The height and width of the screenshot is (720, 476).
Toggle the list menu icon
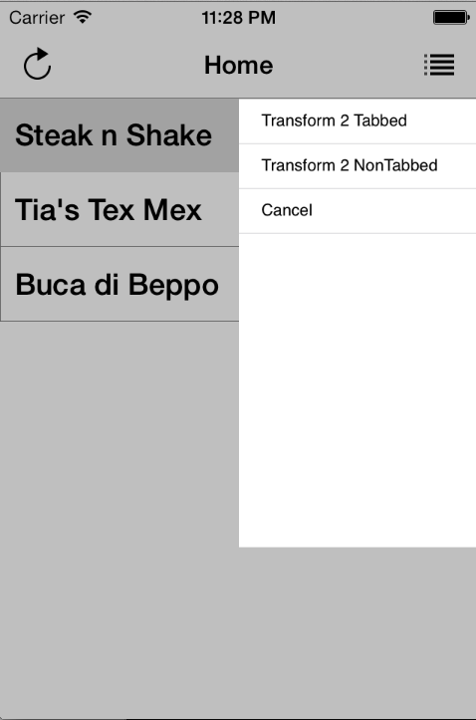pyautogui.click(x=439, y=65)
